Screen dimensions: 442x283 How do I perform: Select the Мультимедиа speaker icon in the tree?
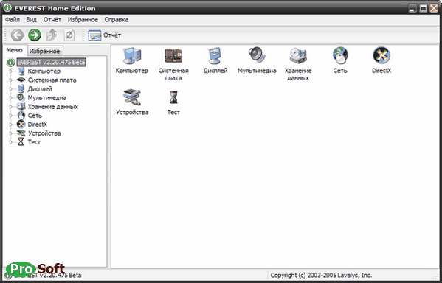[x=21, y=98]
